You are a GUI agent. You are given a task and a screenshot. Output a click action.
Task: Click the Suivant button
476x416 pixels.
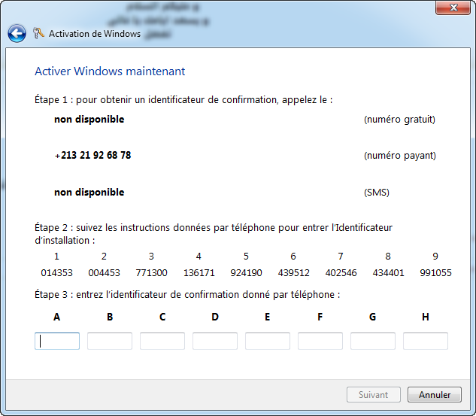pyautogui.click(x=374, y=394)
